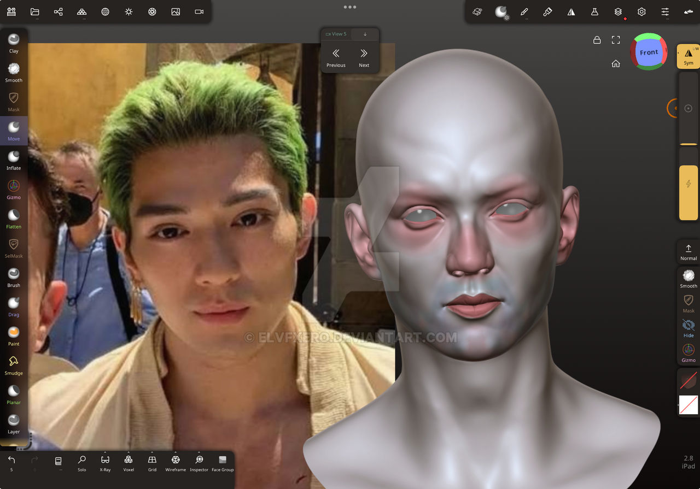
Task: Select the Move tool
Action: 14,131
